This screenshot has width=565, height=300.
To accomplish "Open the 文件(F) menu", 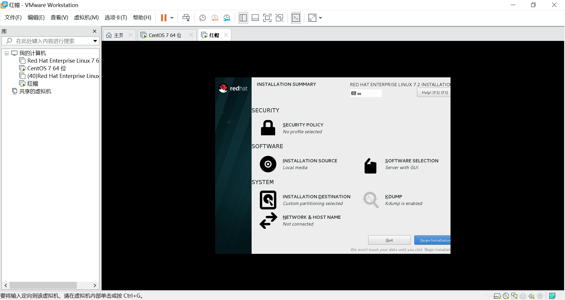I will [13, 18].
